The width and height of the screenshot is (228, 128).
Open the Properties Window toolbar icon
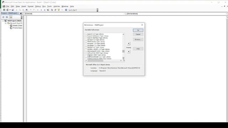(x=55, y=10)
